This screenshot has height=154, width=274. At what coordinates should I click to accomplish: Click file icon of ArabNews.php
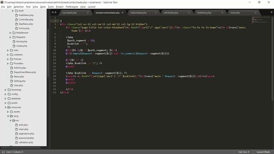[16, 15]
